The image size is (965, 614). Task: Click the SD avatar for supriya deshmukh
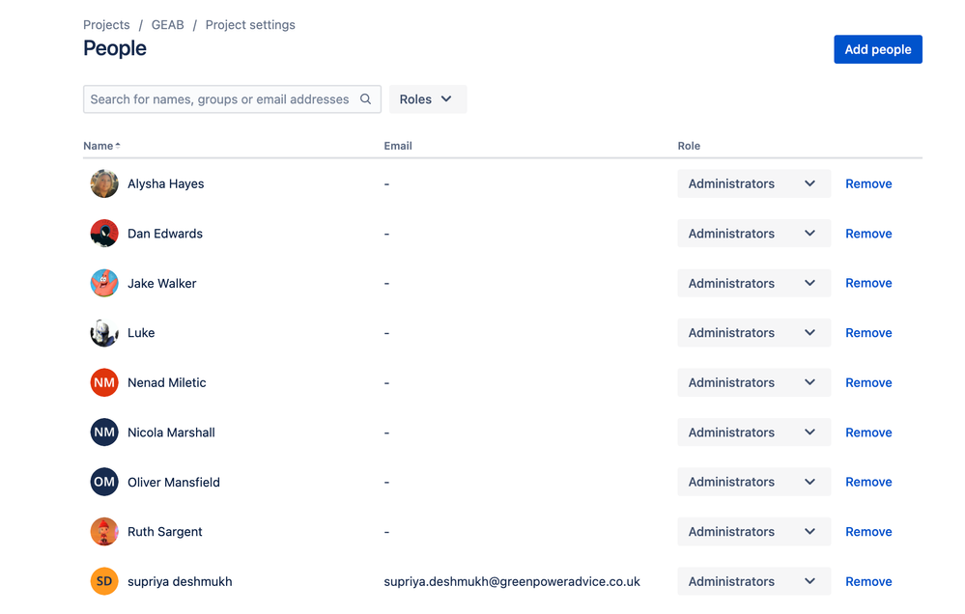point(103,581)
